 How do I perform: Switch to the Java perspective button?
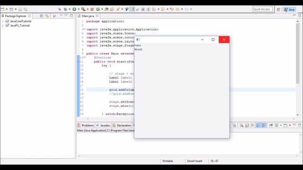[x=289, y=9]
